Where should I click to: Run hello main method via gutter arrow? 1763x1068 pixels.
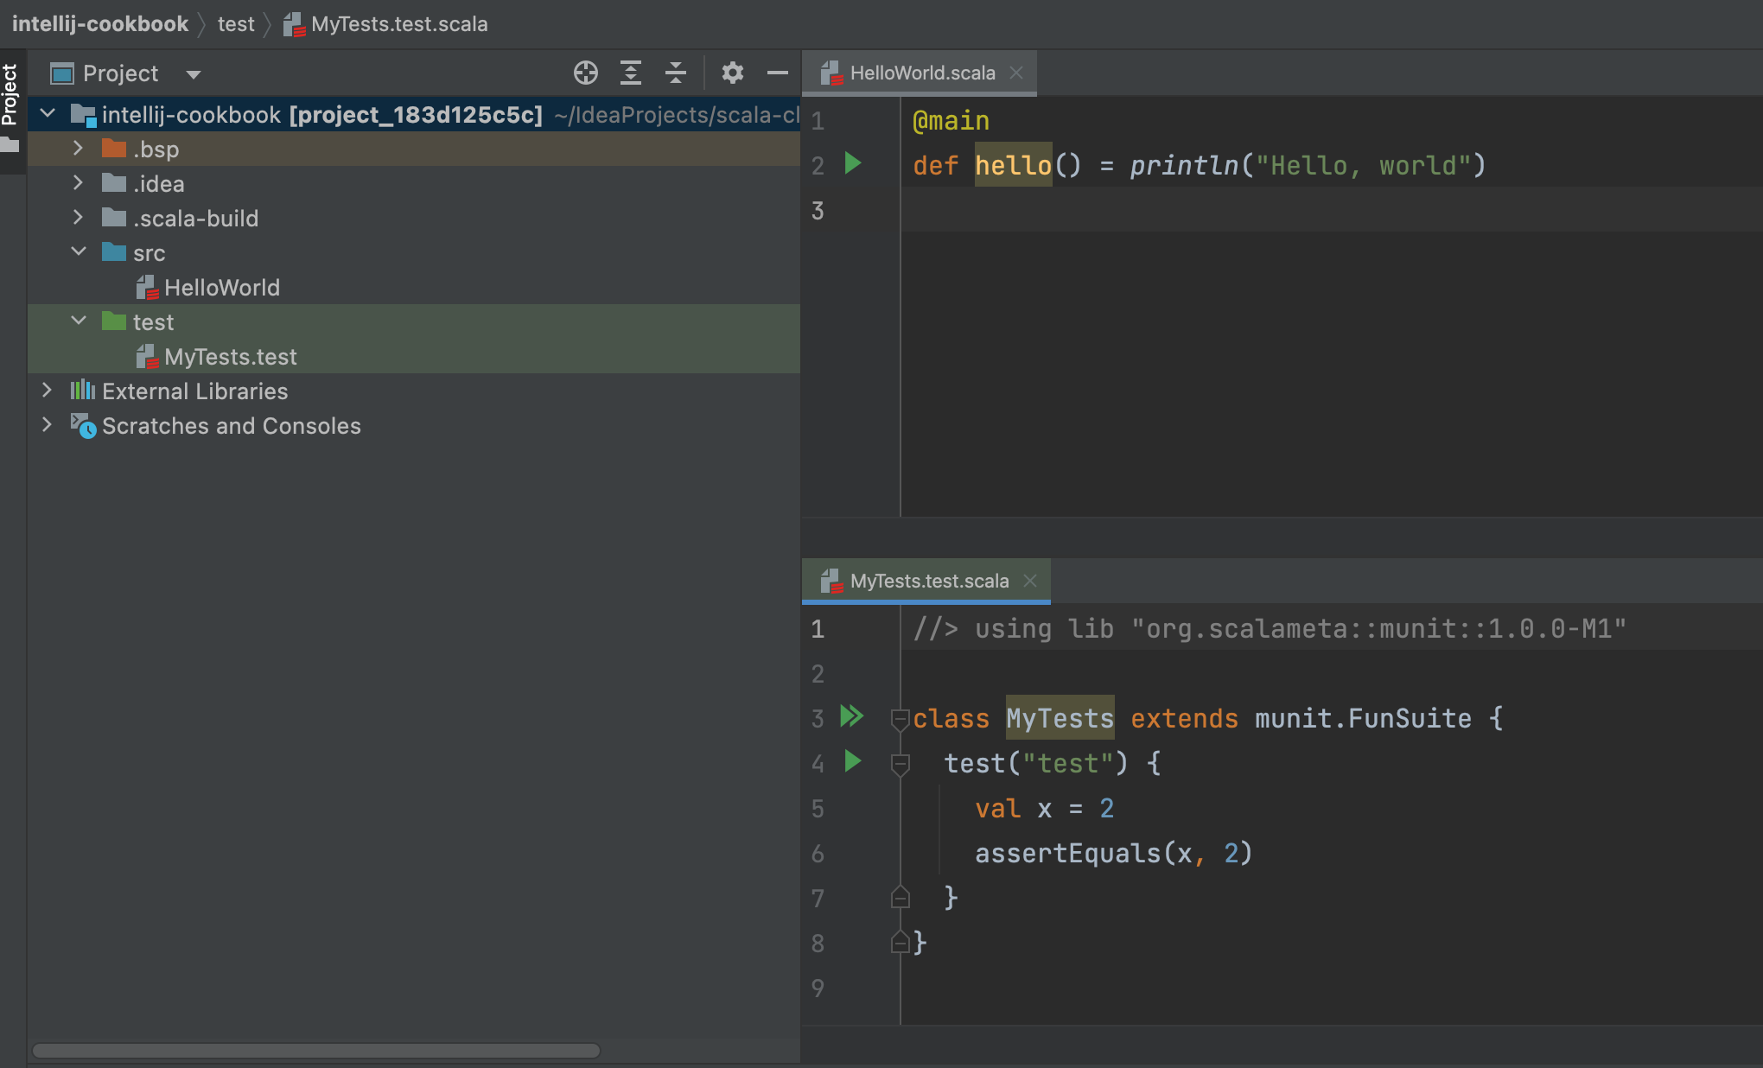point(853,163)
